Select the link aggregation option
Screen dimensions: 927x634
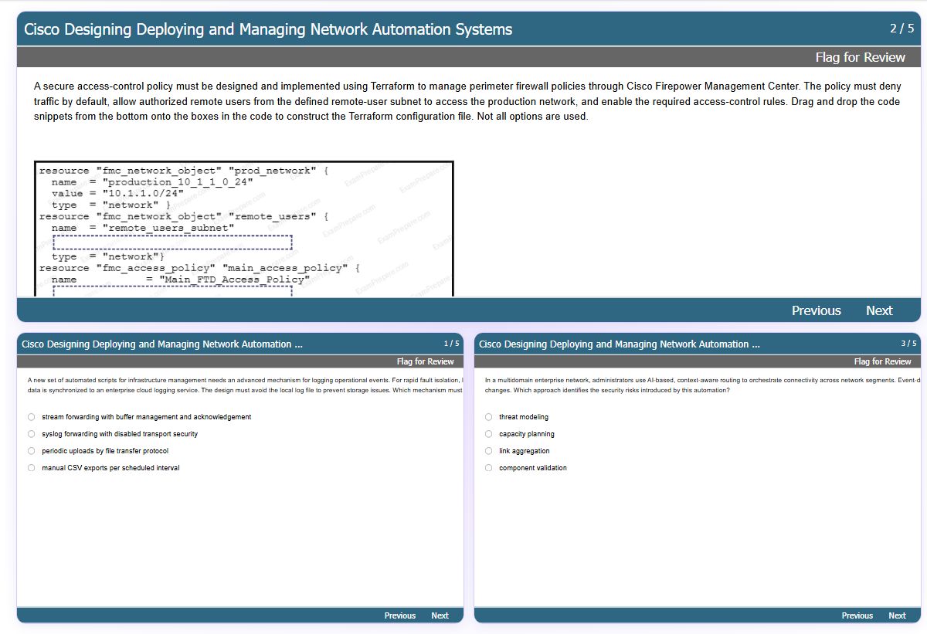point(488,451)
